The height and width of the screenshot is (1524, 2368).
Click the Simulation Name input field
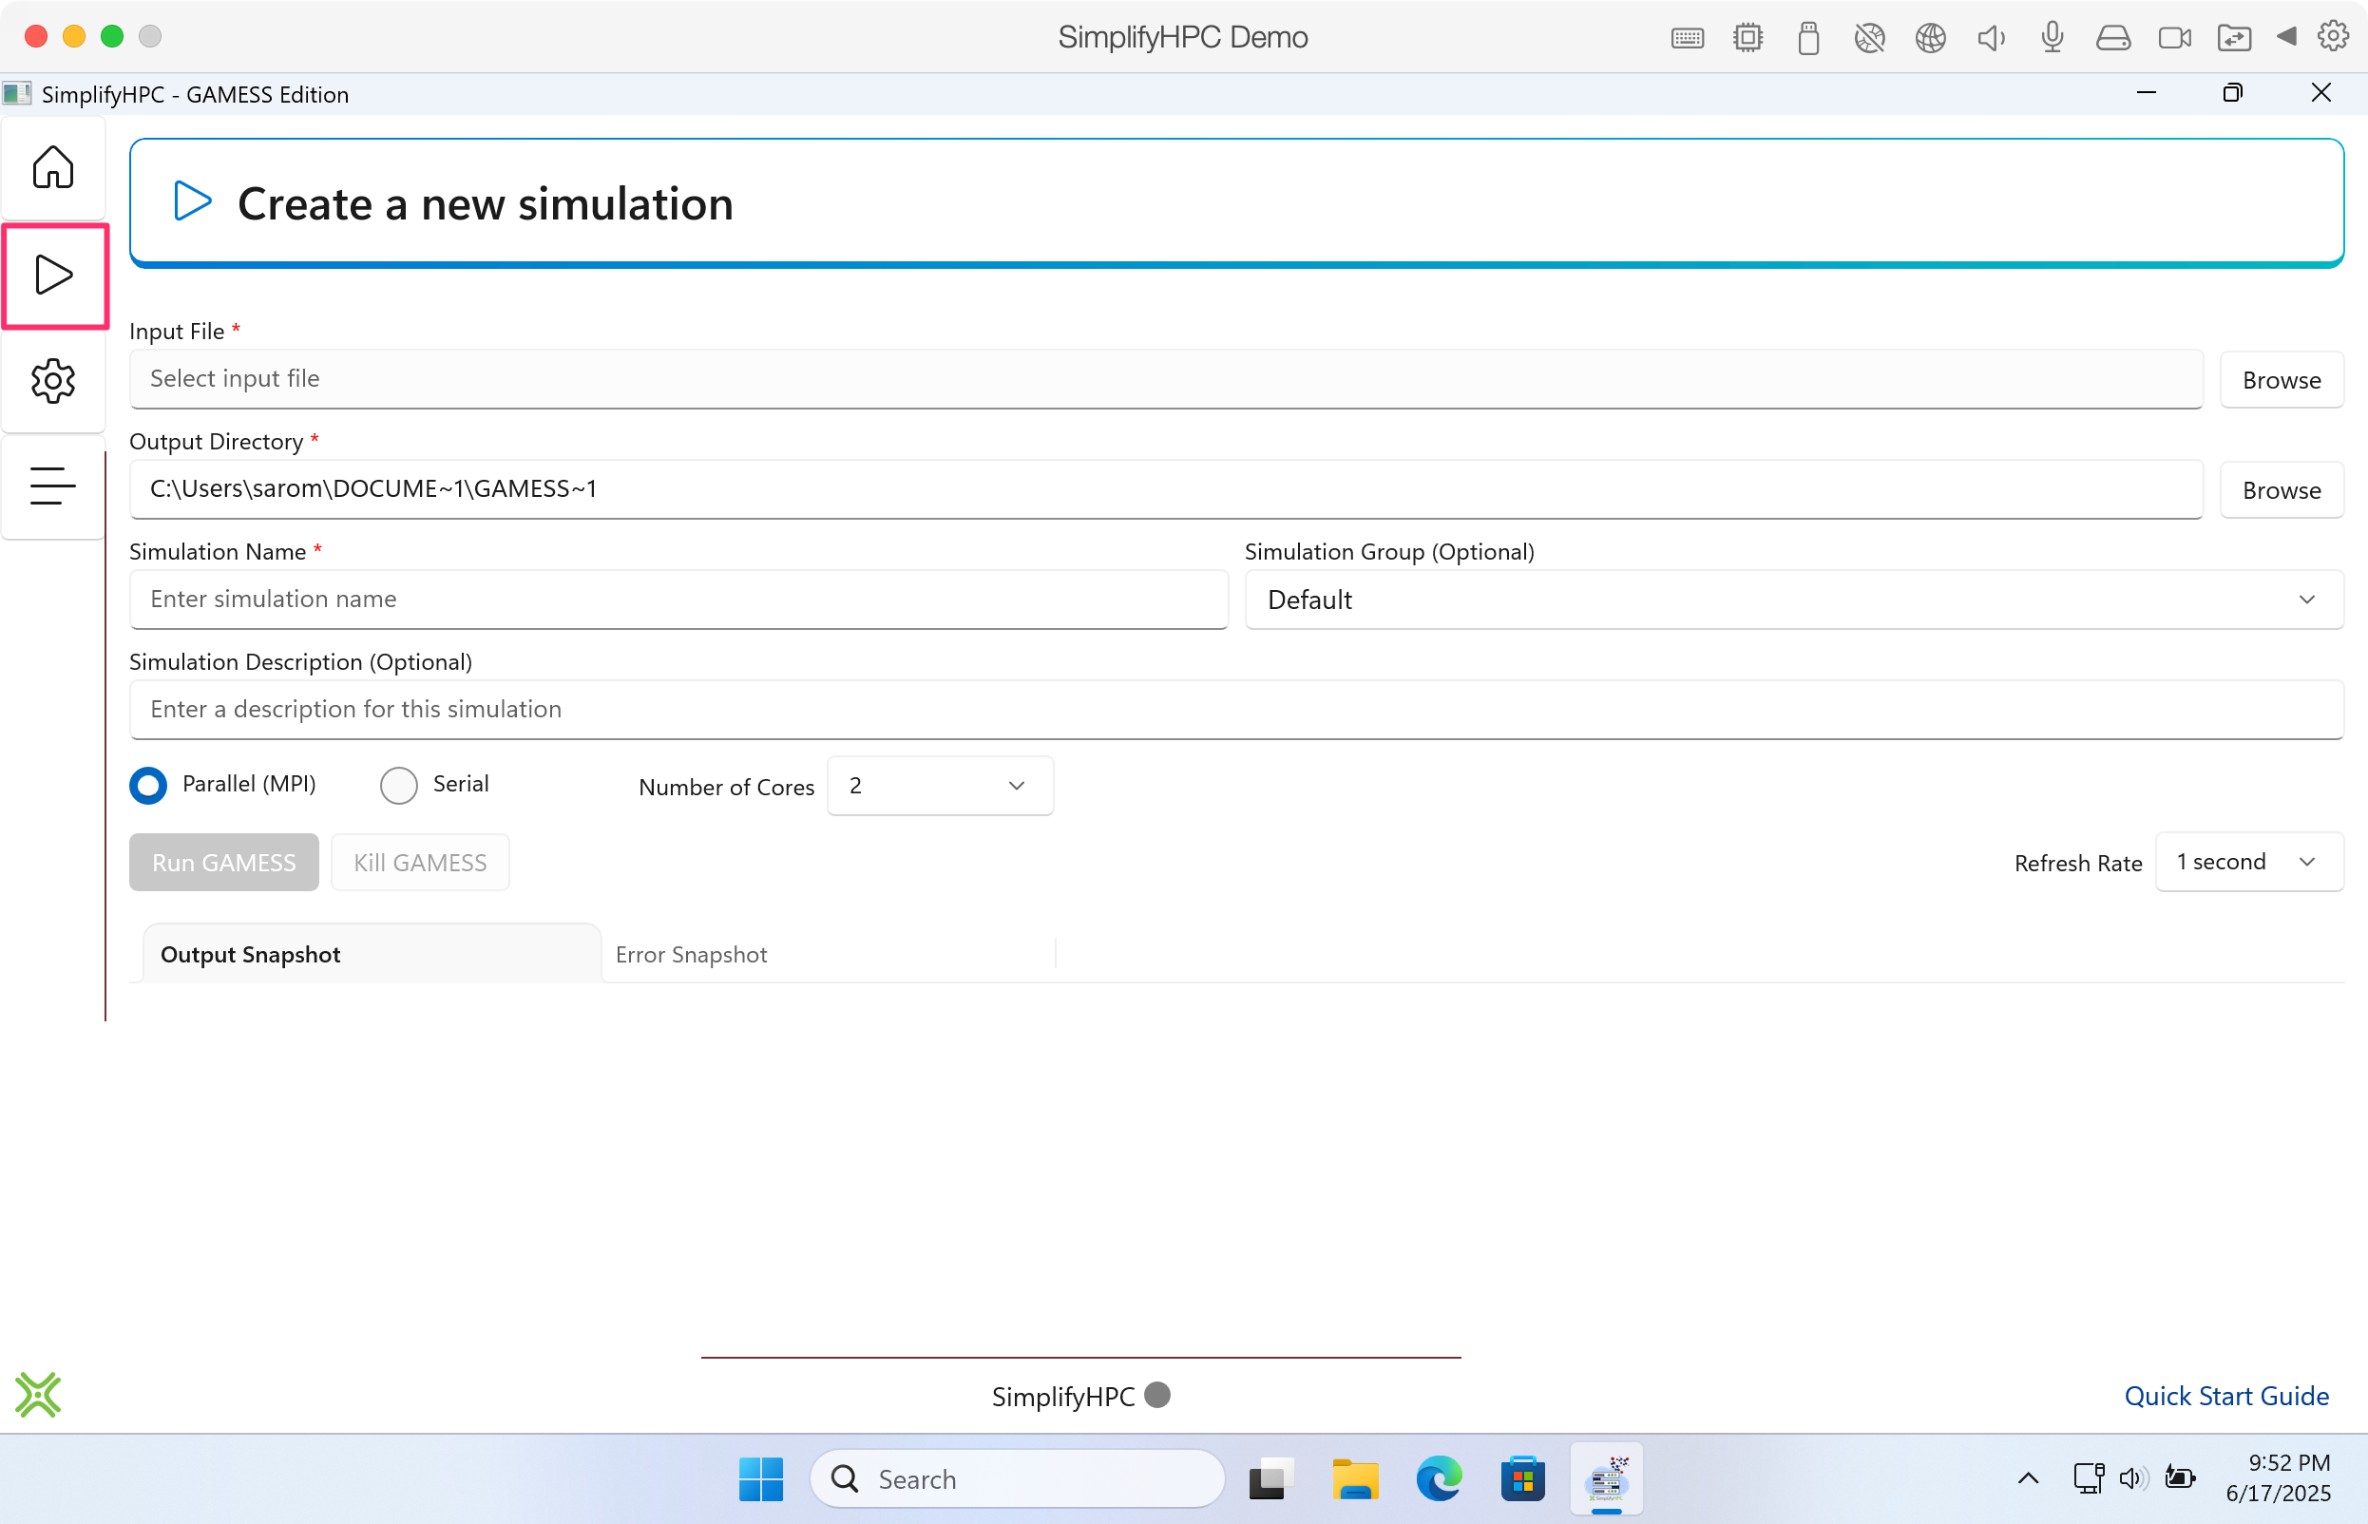point(678,600)
